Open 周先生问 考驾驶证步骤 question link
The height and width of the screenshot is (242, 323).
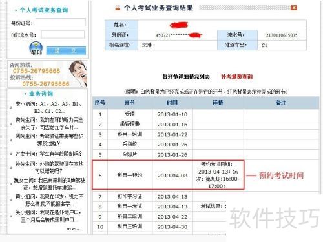pyautogui.click(x=49, y=139)
